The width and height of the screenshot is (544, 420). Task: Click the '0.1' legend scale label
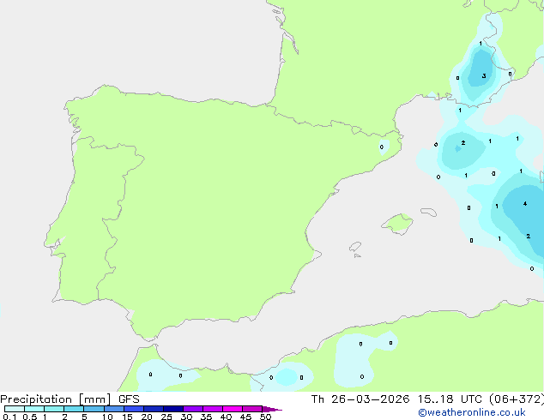[x=9, y=417]
